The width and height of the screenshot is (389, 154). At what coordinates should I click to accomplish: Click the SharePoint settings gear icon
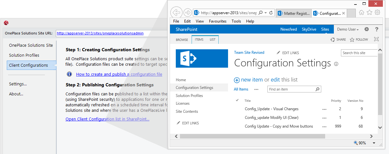[366, 29]
